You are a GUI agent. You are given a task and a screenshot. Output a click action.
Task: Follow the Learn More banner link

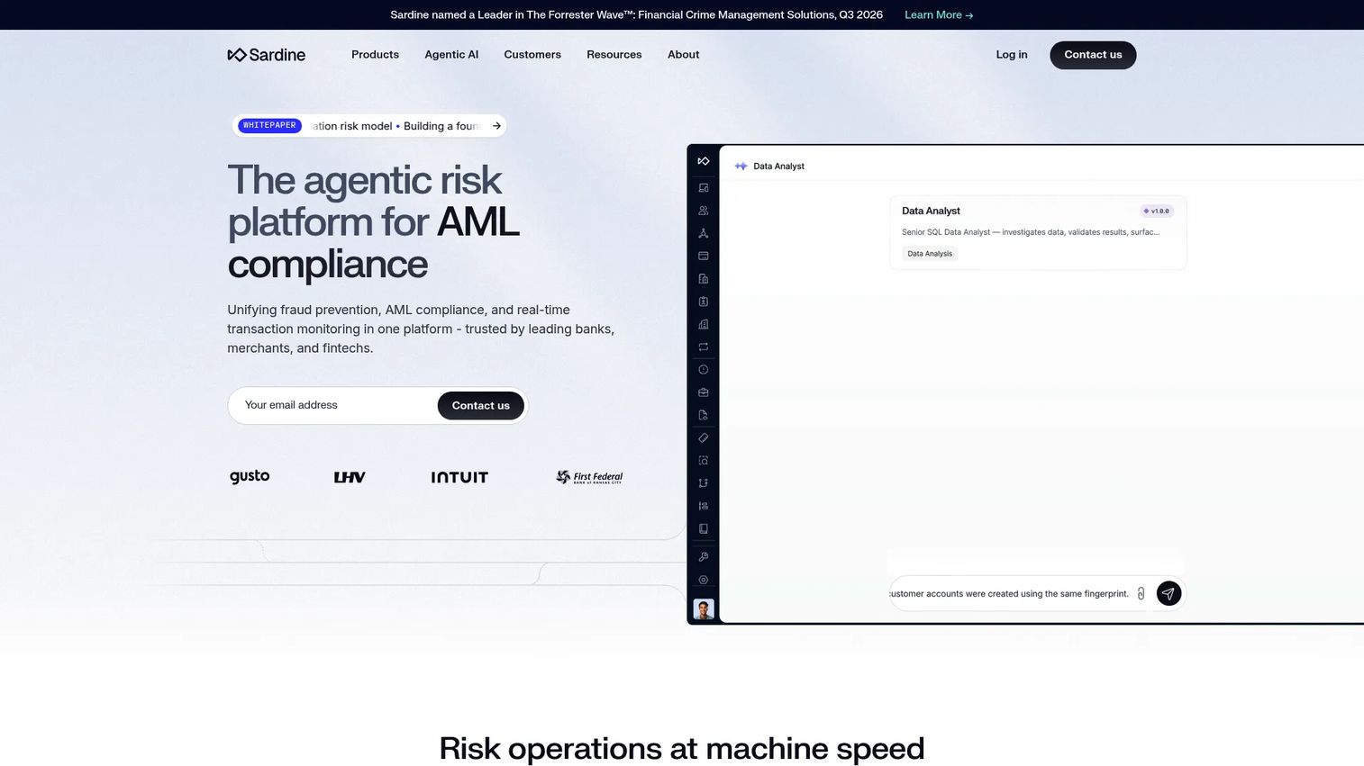pos(939,15)
